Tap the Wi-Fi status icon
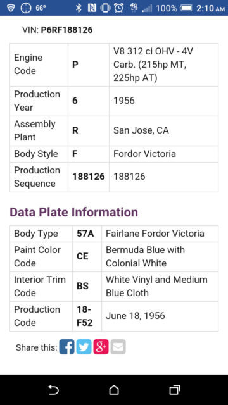The image size is (228, 405). [11, 8]
